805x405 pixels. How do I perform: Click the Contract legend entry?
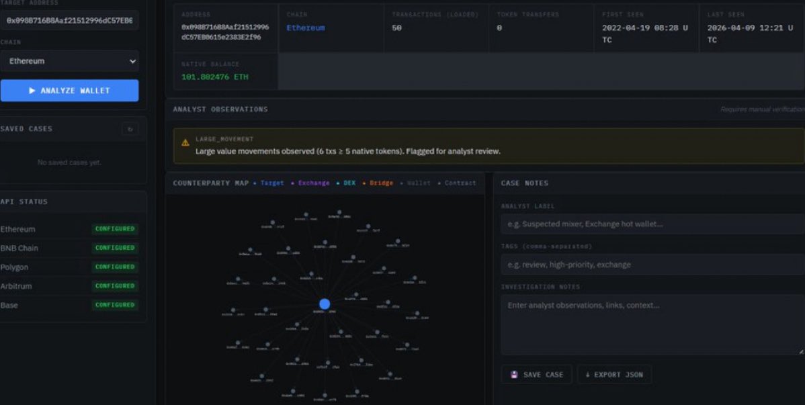tap(457, 183)
